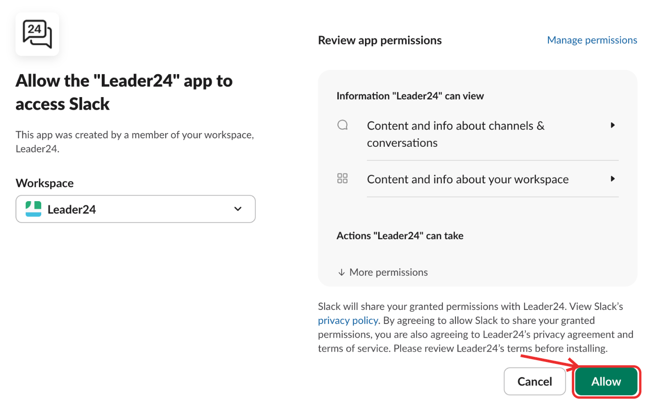Open Slack's privacy policy link
653x407 pixels.
pyautogui.click(x=348, y=321)
